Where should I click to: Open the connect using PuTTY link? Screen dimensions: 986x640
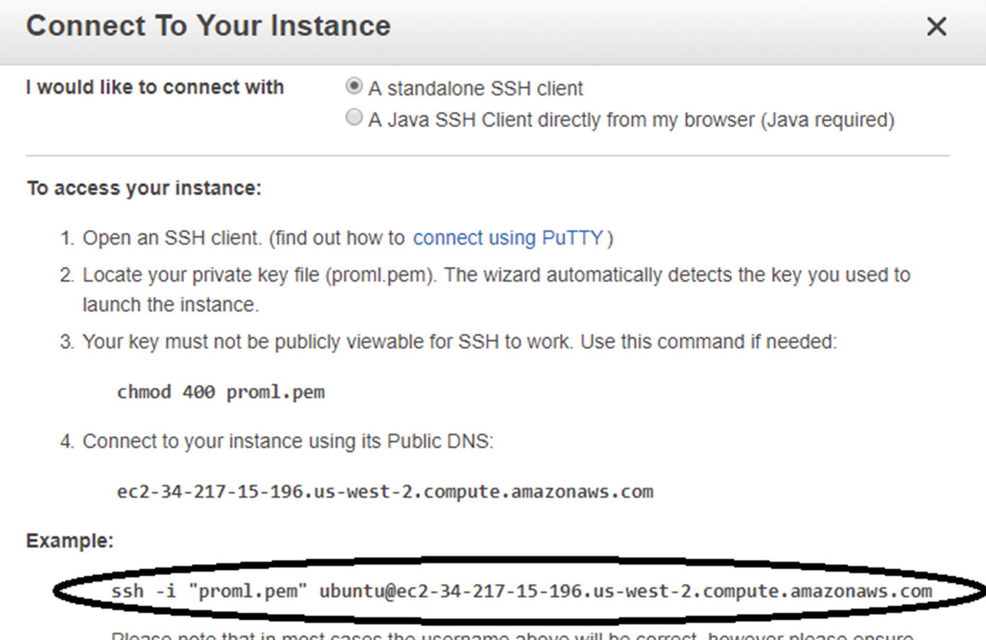pos(508,238)
